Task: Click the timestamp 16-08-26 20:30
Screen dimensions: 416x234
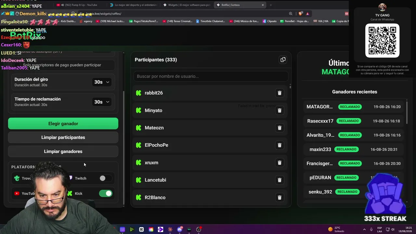Action: 387,163
